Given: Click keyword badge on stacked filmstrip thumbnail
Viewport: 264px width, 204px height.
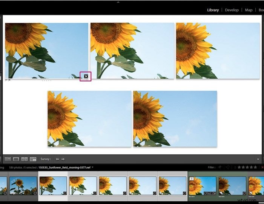Looking at the screenshot, I should click(205, 193).
